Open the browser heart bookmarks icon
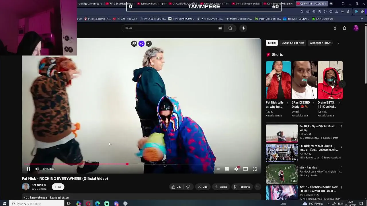The width and height of the screenshot is (367, 206). coord(331,12)
